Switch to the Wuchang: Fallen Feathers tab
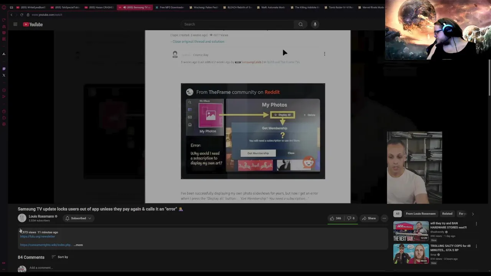The height and width of the screenshot is (276, 491). click(204, 7)
